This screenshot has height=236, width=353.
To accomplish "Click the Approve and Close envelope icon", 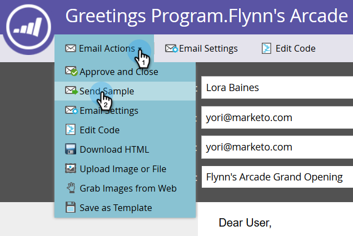I will point(71,71).
